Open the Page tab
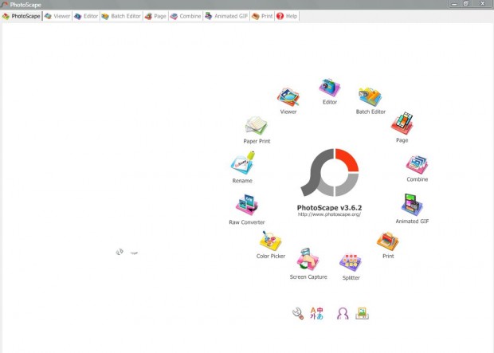The image size is (494, 353). [x=155, y=16]
